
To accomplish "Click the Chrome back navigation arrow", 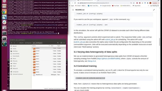I will [70, 3].
